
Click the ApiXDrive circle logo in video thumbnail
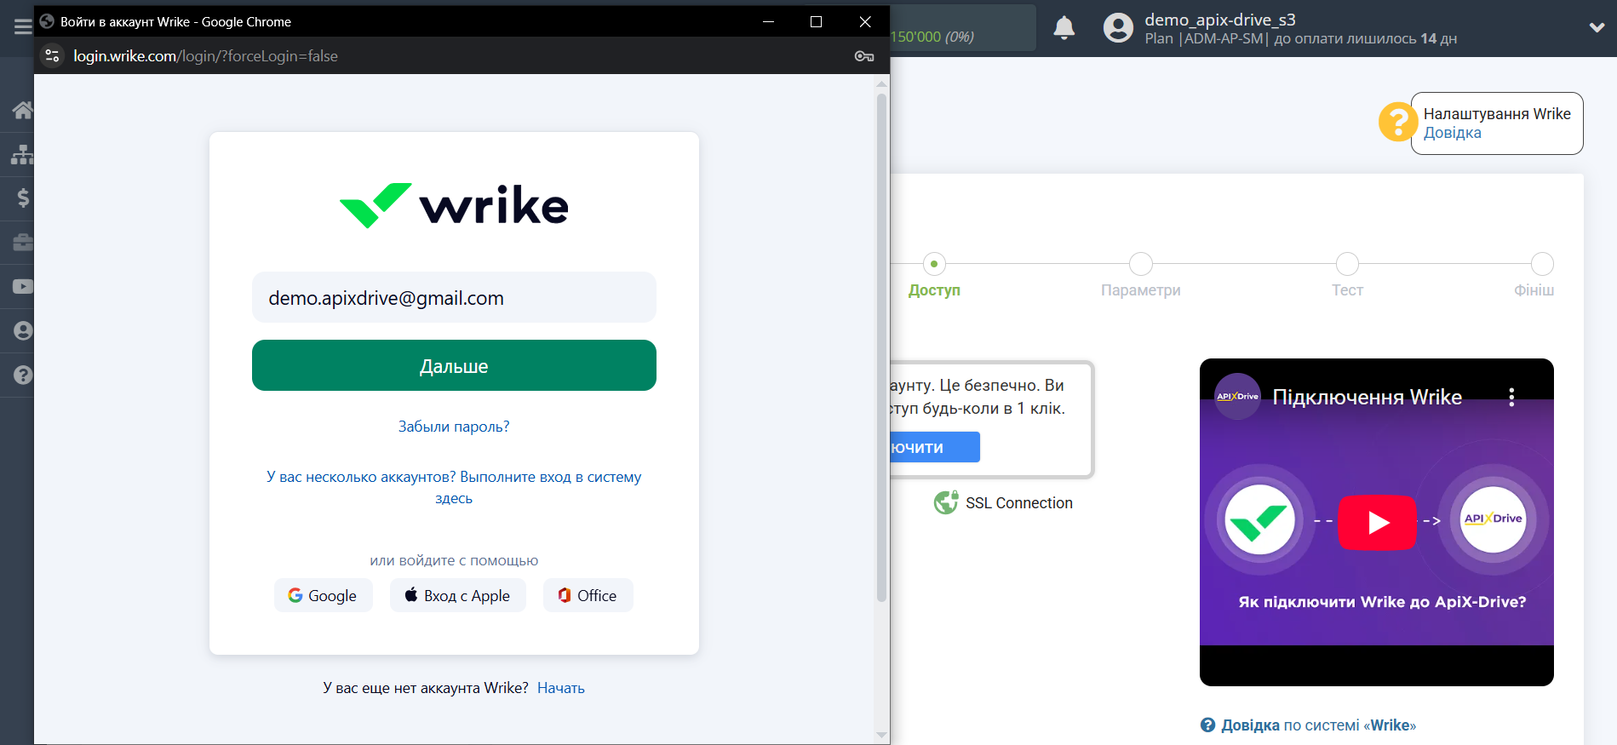[1493, 519]
